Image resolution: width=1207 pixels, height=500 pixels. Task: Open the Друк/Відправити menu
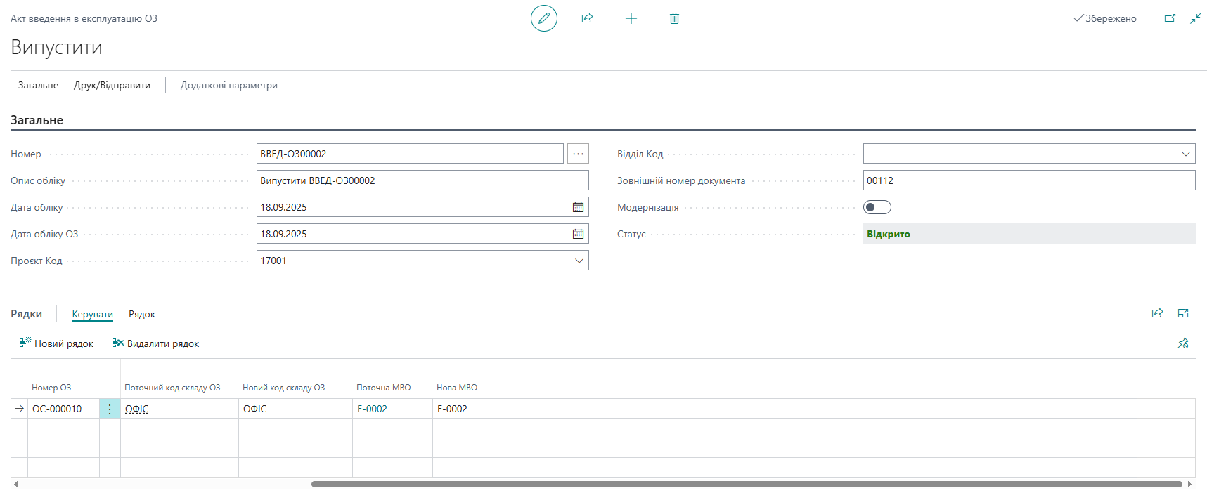[x=112, y=85]
